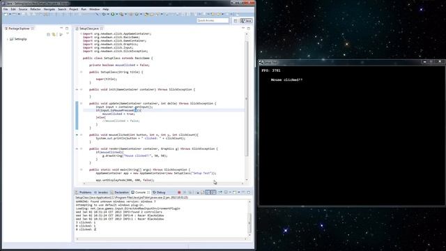Click the last console line '0 clicked: 2'
This screenshot has width=446, height=251.
point(86,229)
